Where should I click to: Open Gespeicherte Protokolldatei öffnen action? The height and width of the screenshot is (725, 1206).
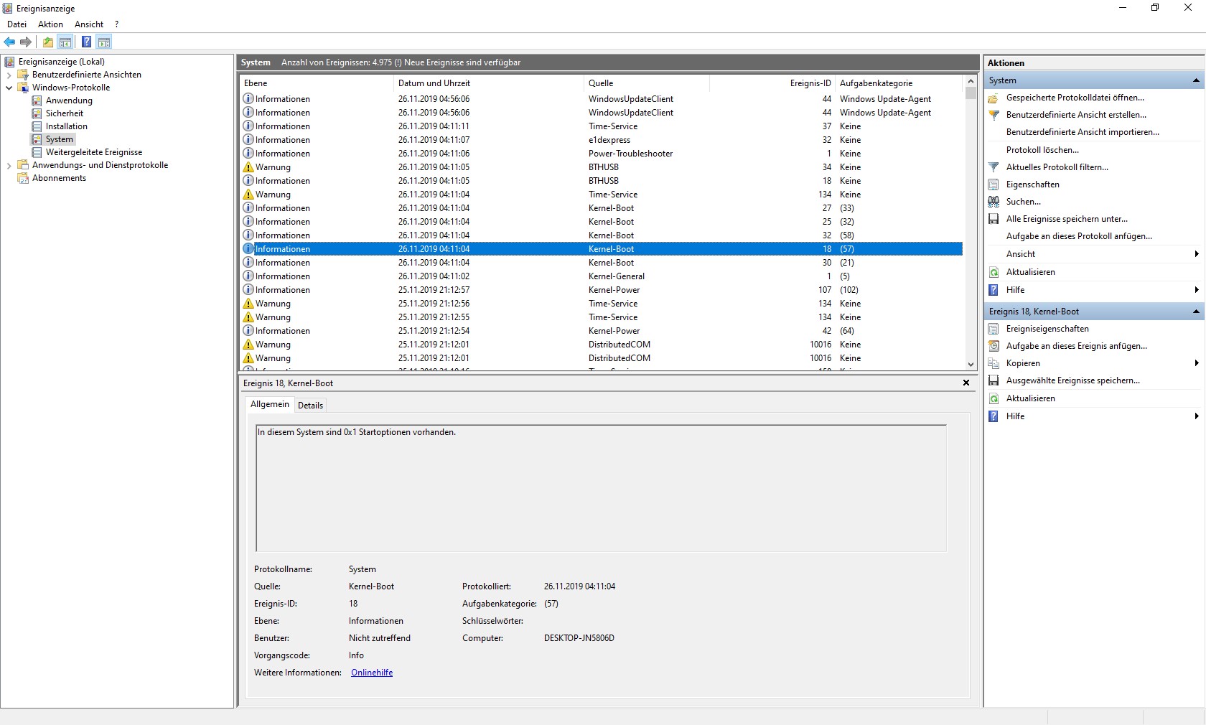tap(1075, 98)
